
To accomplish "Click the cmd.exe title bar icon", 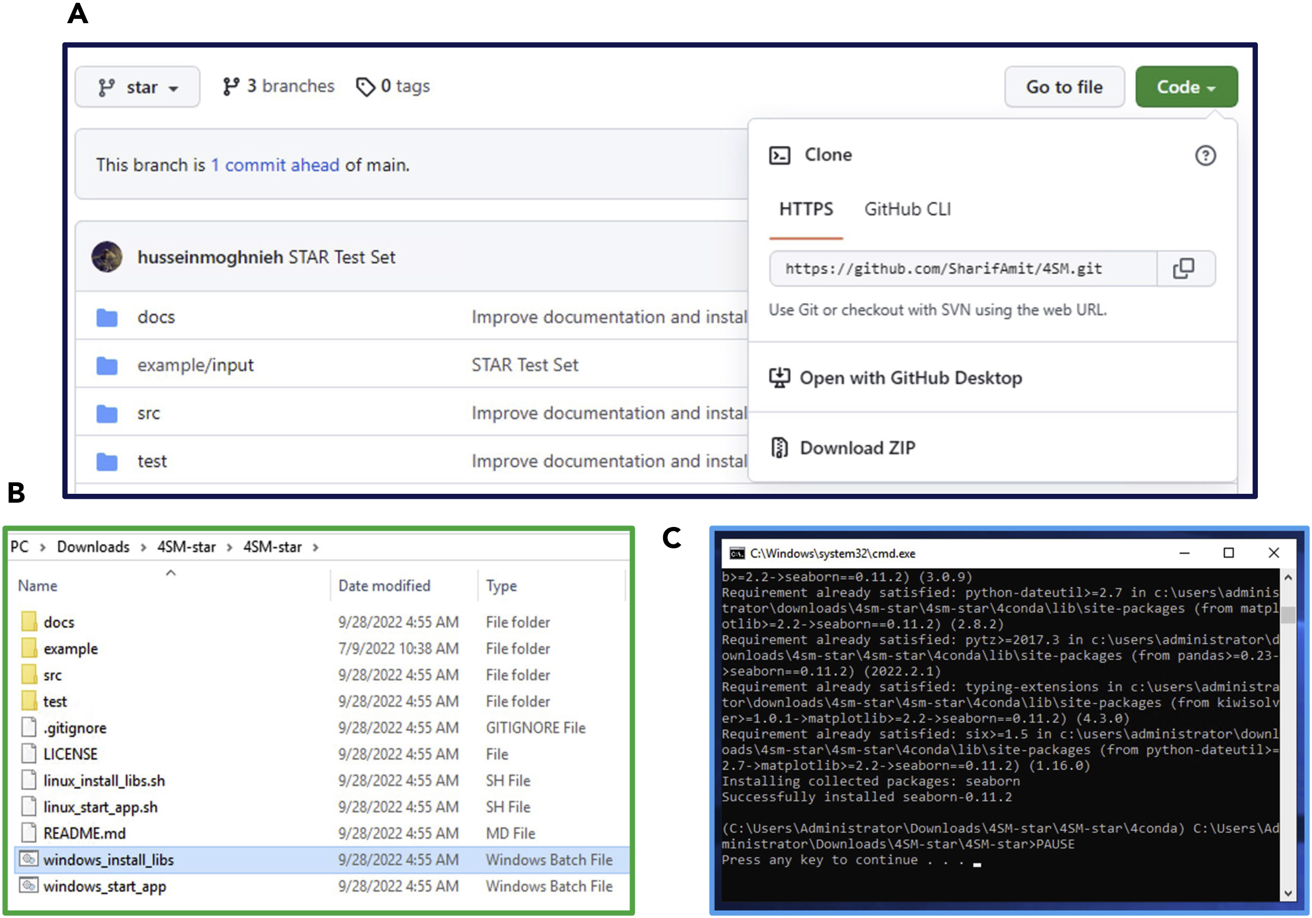I will pos(737,553).
